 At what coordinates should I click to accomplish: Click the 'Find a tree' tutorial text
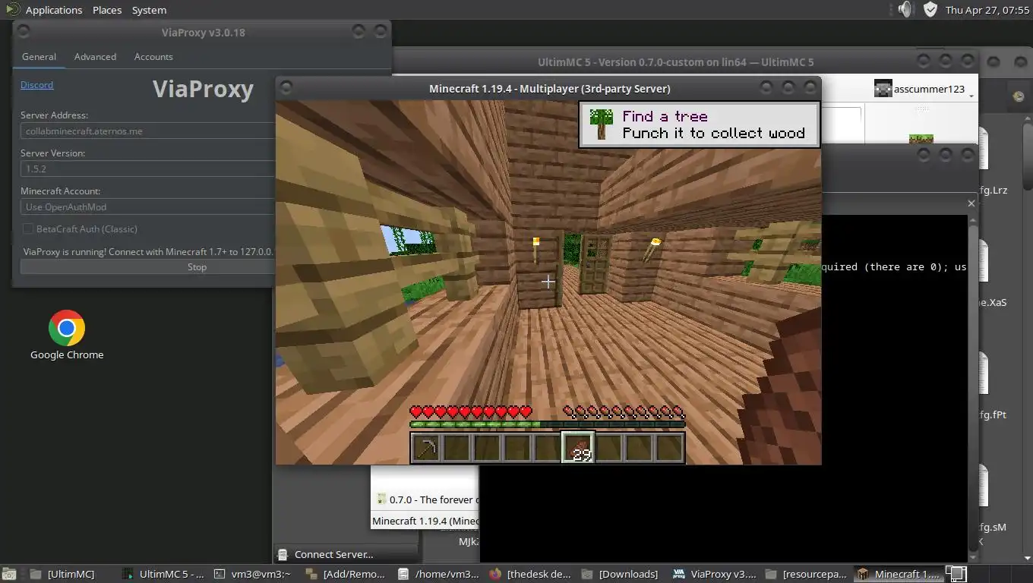click(x=665, y=116)
